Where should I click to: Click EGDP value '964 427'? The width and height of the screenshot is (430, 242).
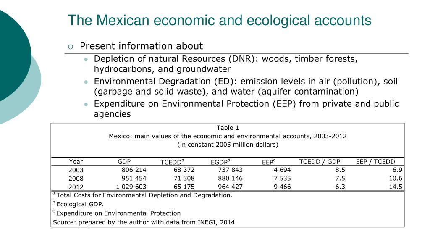point(231,187)
